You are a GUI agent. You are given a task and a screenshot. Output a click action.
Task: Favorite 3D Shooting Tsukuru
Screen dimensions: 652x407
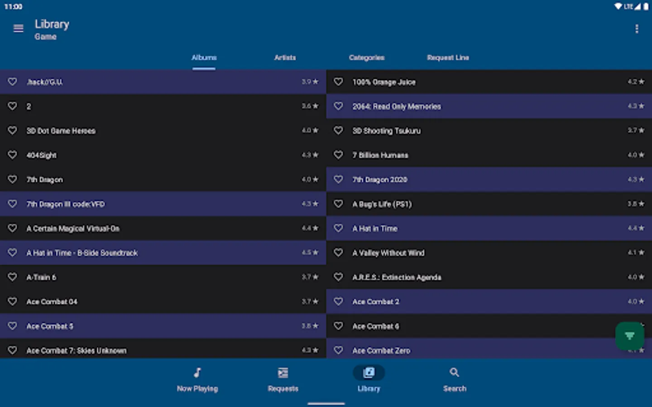click(x=338, y=131)
